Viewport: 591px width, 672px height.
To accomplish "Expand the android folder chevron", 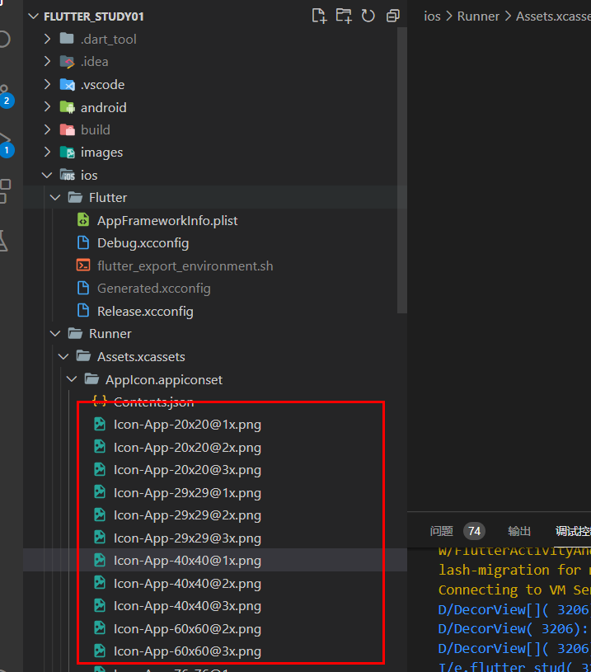I will (48, 107).
